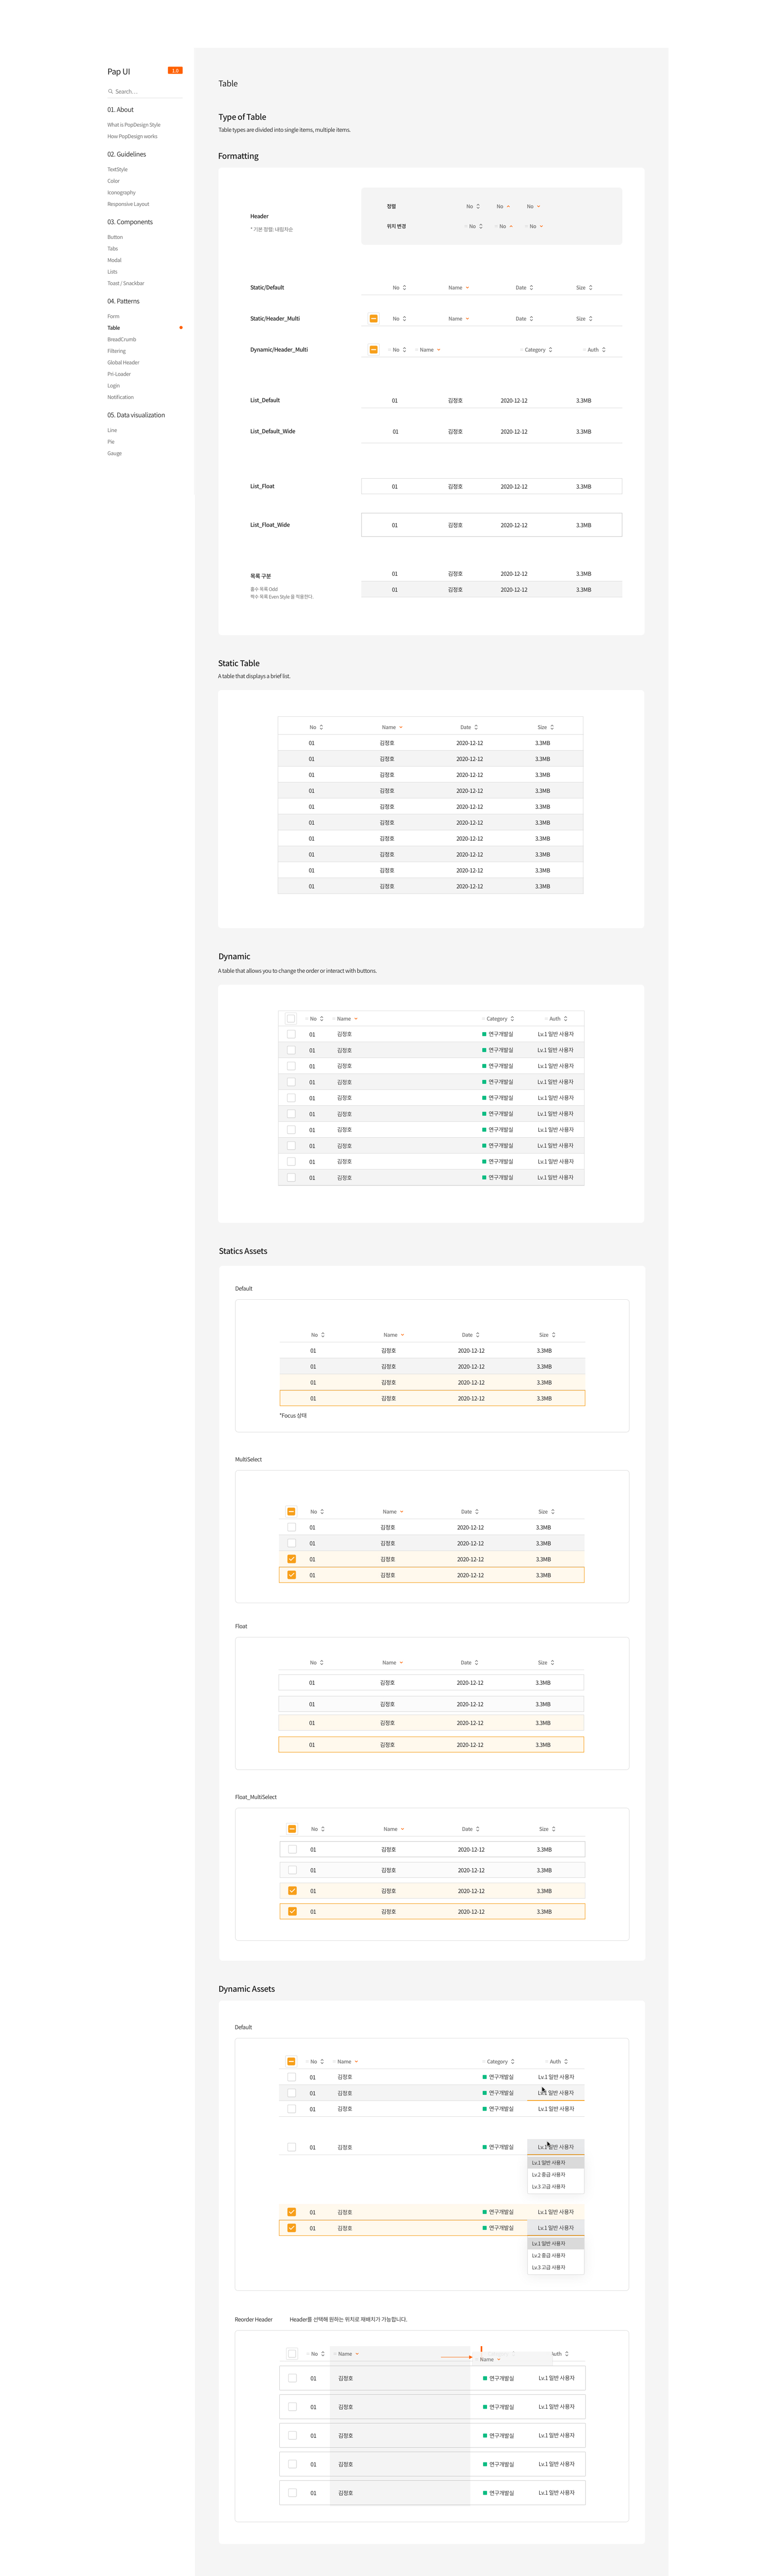Image resolution: width=764 pixels, height=2576 pixels.
Task: Click the '05. Data visualization' sidebar heading
Action: [x=136, y=415]
